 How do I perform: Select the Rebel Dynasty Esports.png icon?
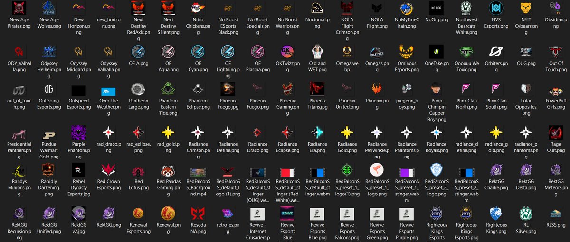pos(78,170)
